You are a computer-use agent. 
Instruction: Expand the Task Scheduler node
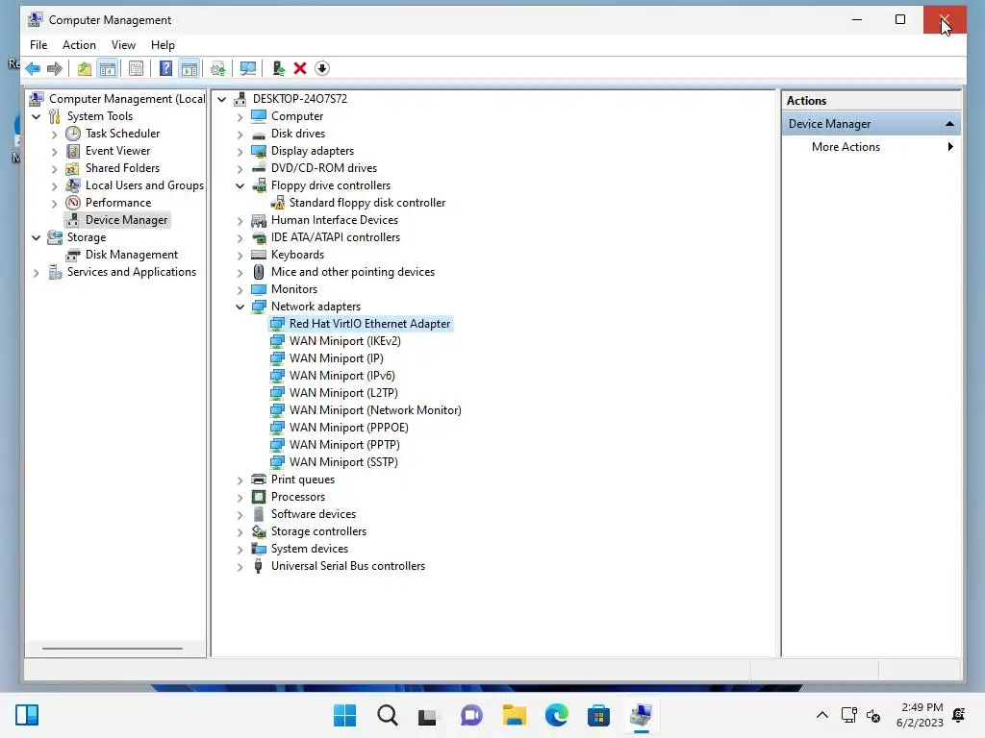pos(55,135)
